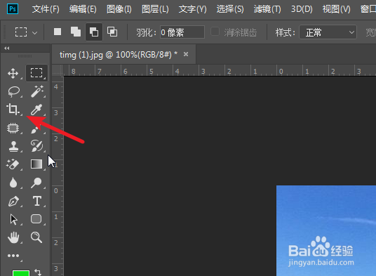376x276 pixels.
Task: Open the 编辑(E) menu
Action: [83, 9]
